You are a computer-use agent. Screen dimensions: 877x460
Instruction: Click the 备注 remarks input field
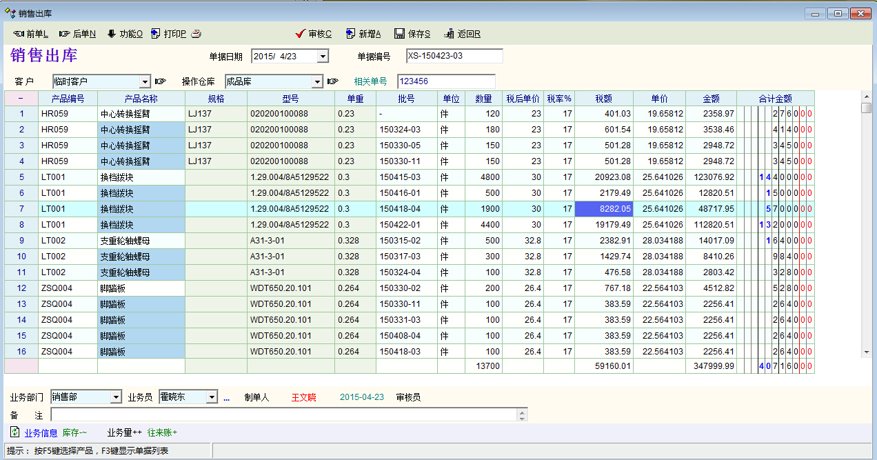(x=283, y=414)
